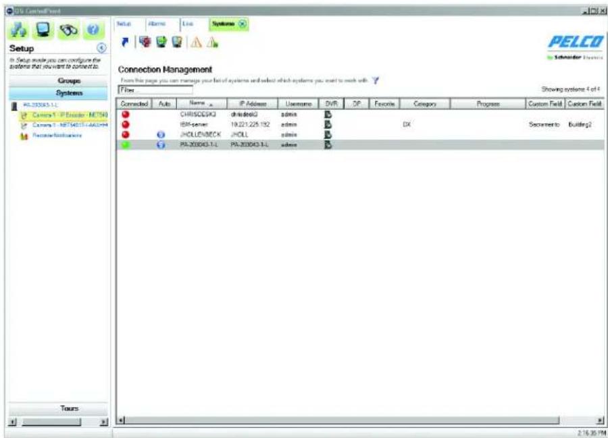
Task: Sort by the IP Address column header
Action: [253, 104]
